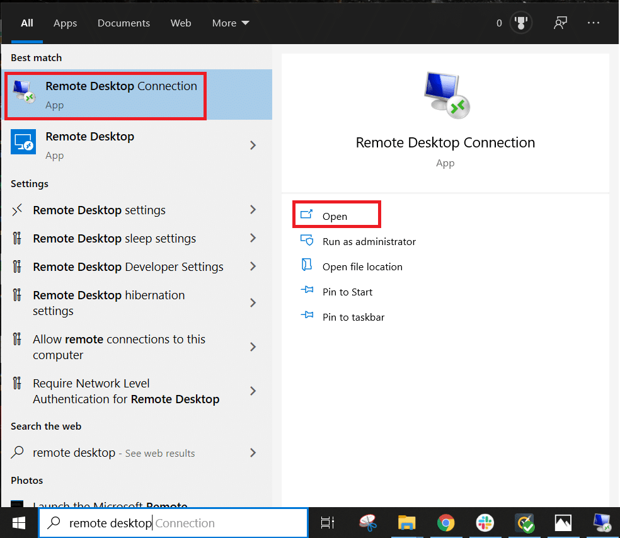Launch Slack from the taskbar
Viewport: 620px width, 538px height.
pos(485,523)
